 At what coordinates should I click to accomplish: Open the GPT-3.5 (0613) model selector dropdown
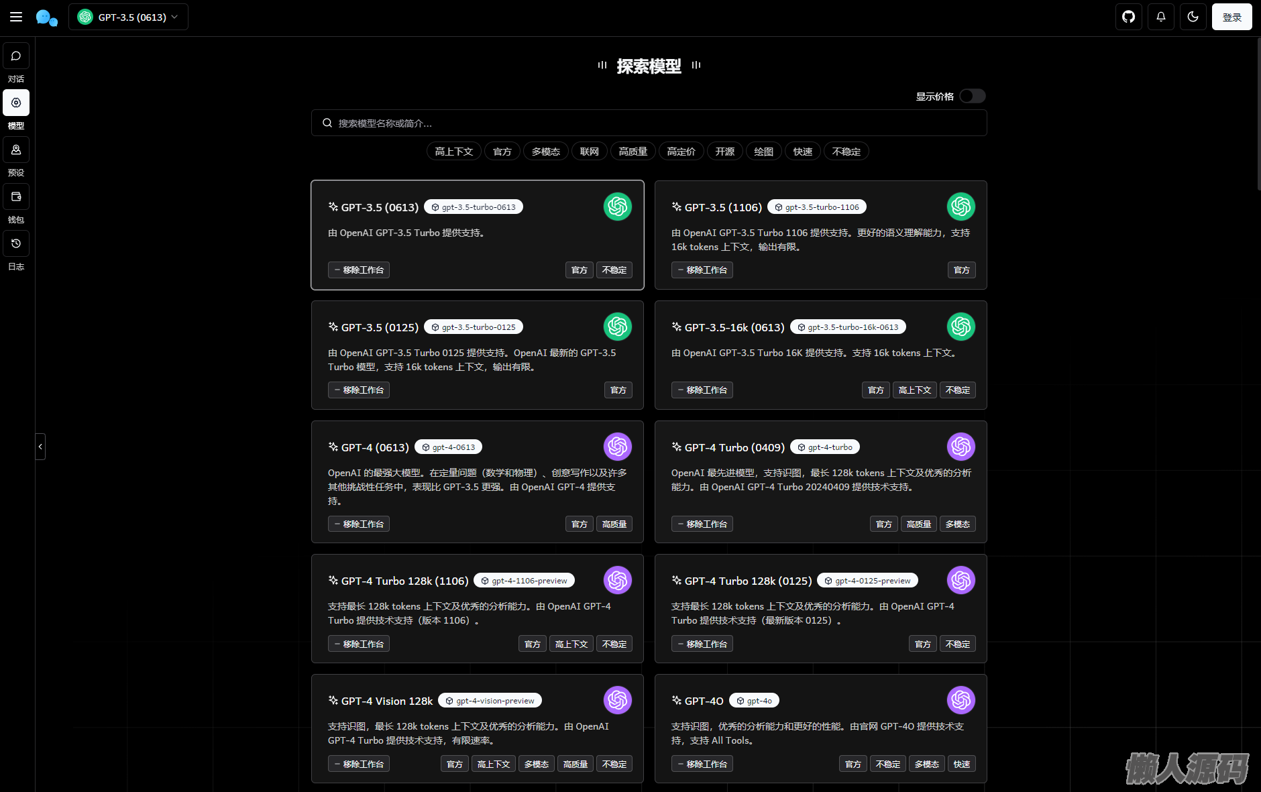pyautogui.click(x=128, y=17)
